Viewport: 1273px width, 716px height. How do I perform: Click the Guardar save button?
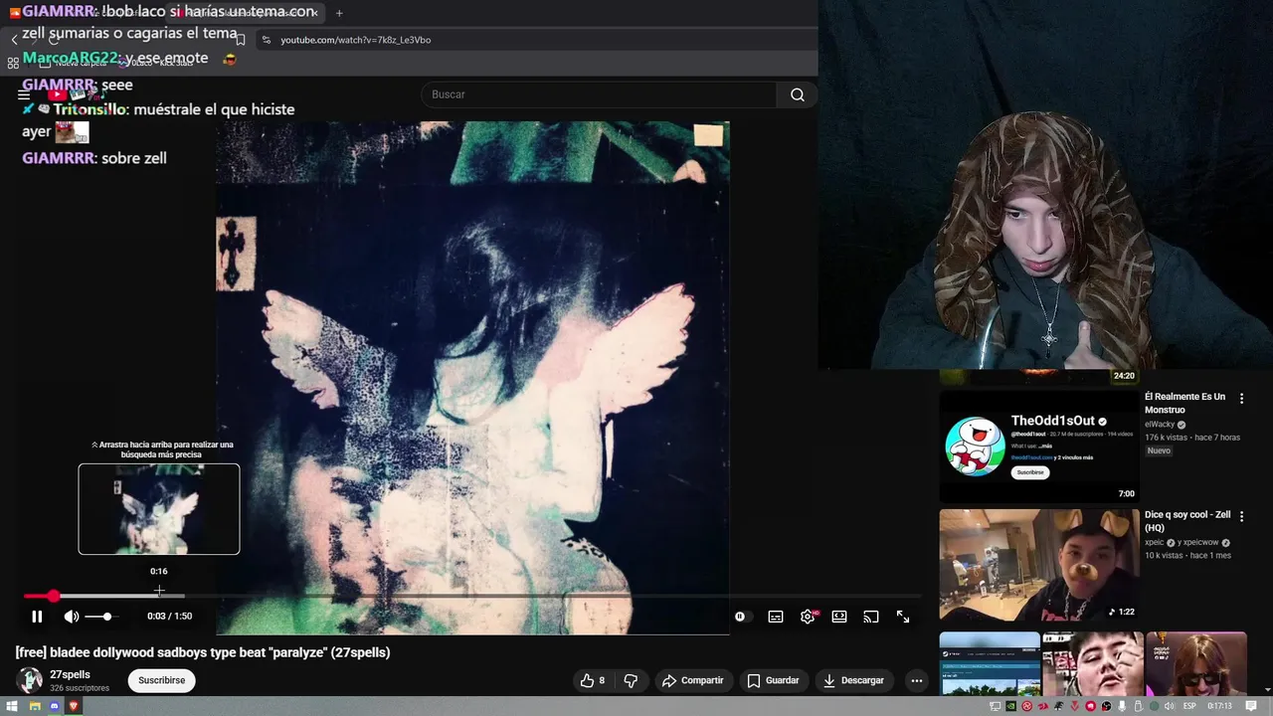pos(773,680)
